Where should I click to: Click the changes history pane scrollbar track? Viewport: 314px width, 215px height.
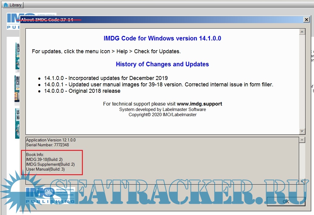302,81
